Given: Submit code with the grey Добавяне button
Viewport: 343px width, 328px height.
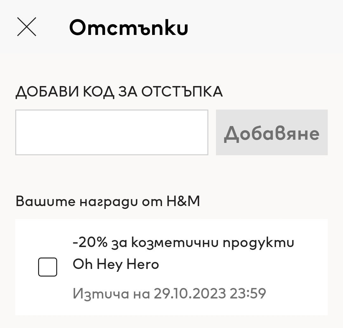Looking at the screenshot, I should point(272,132).
